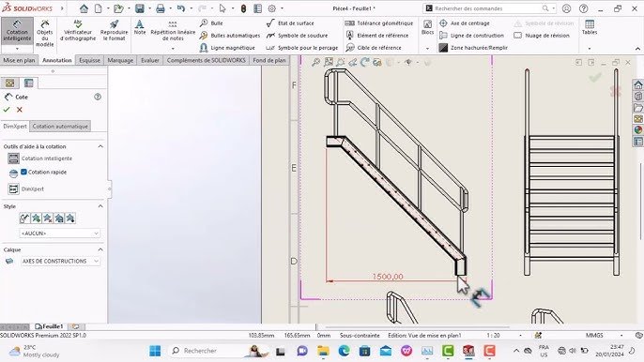
Task: Click the 1 : 20 scale in status bar
Action: (x=493, y=336)
